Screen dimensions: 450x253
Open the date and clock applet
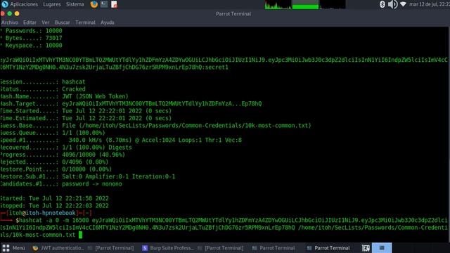430,4
